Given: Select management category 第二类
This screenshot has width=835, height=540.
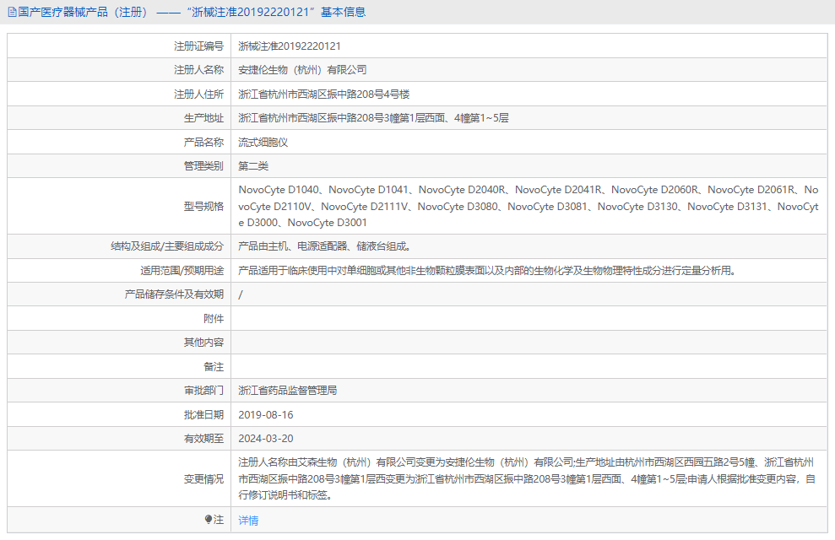Looking at the screenshot, I should pos(253,166).
